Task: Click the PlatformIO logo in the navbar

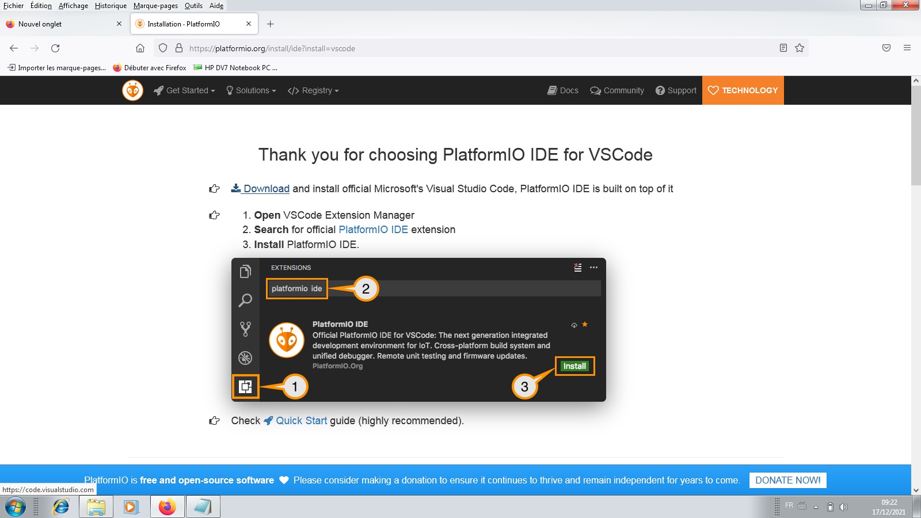Action: (132, 90)
